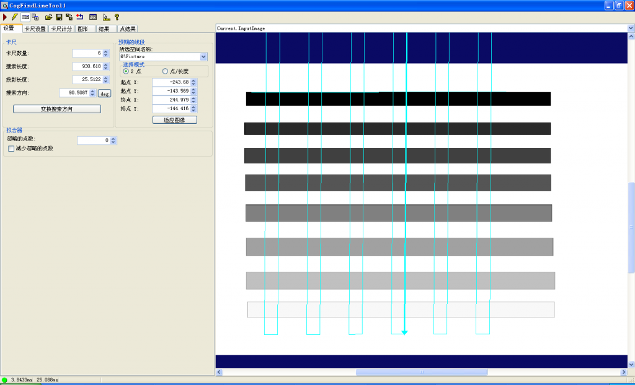Click the 25.088ms status bar time

click(47, 380)
